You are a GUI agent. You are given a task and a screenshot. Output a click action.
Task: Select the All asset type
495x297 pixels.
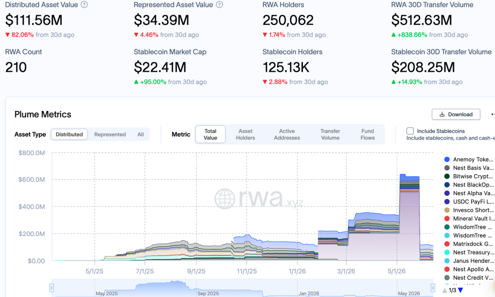[141, 135]
